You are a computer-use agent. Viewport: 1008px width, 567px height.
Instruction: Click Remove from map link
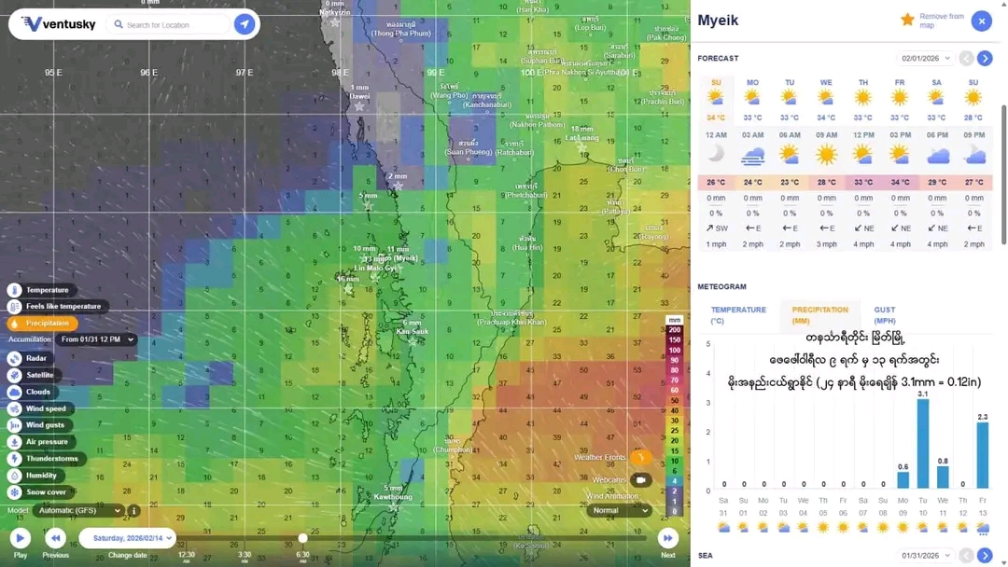941,21
